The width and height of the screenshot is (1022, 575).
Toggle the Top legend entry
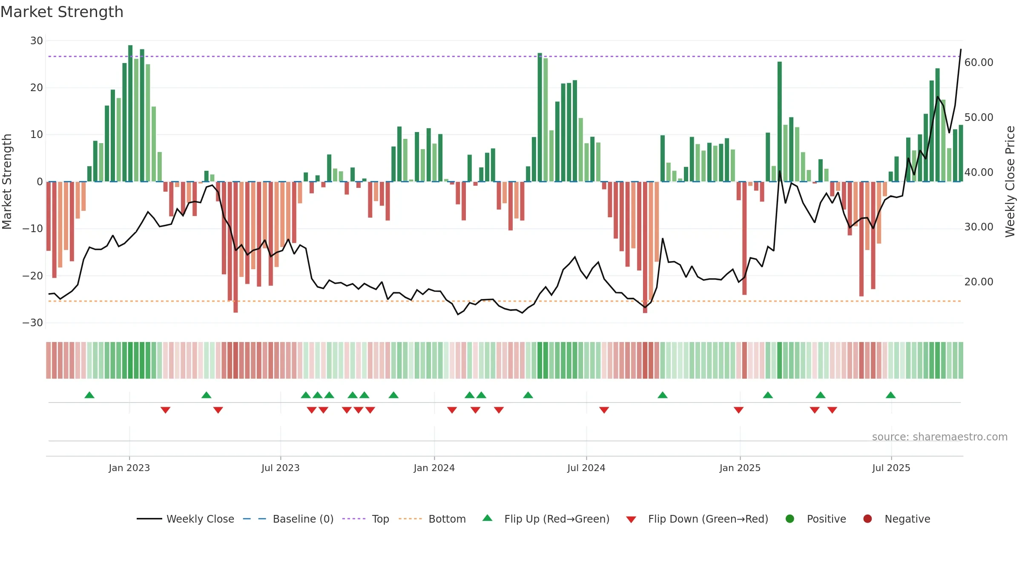click(366, 519)
